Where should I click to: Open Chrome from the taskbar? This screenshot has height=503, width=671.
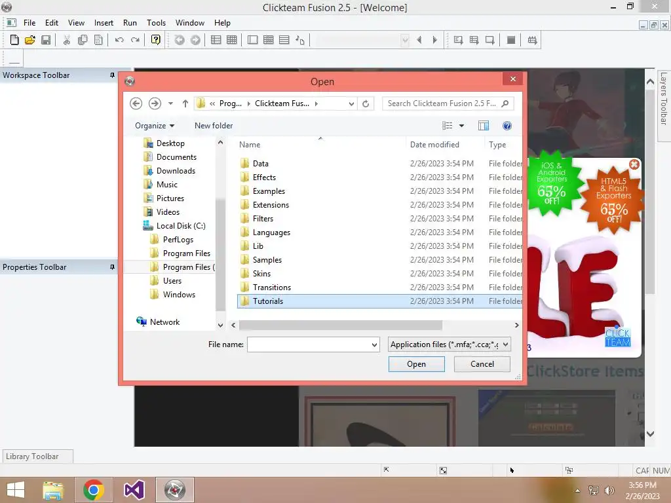[x=94, y=490]
